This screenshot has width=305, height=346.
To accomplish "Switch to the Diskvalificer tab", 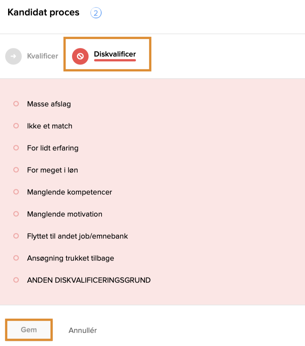I will (x=115, y=54).
